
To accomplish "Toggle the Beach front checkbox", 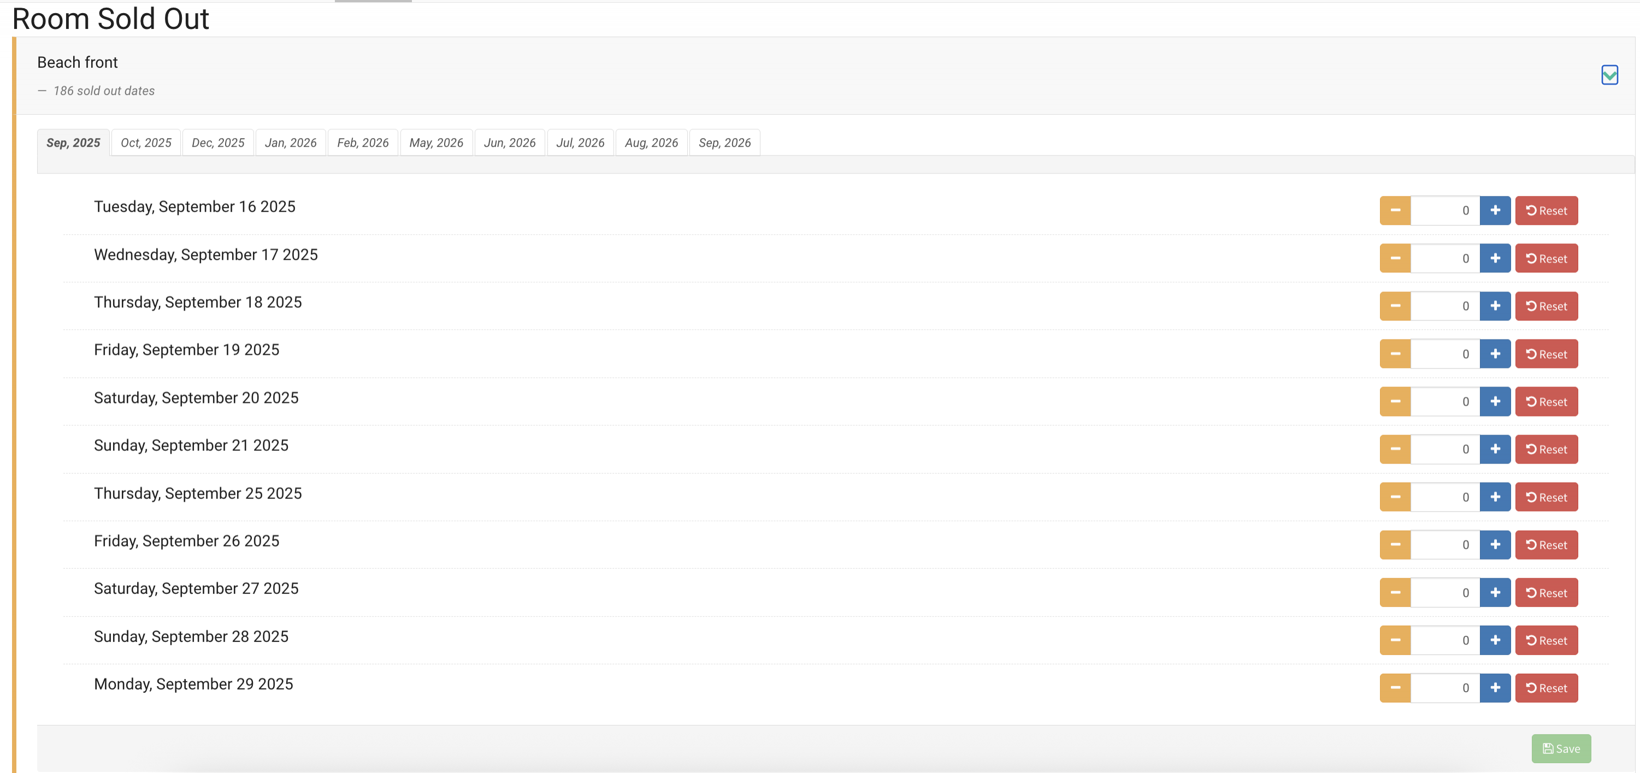I will pos(1609,75).
